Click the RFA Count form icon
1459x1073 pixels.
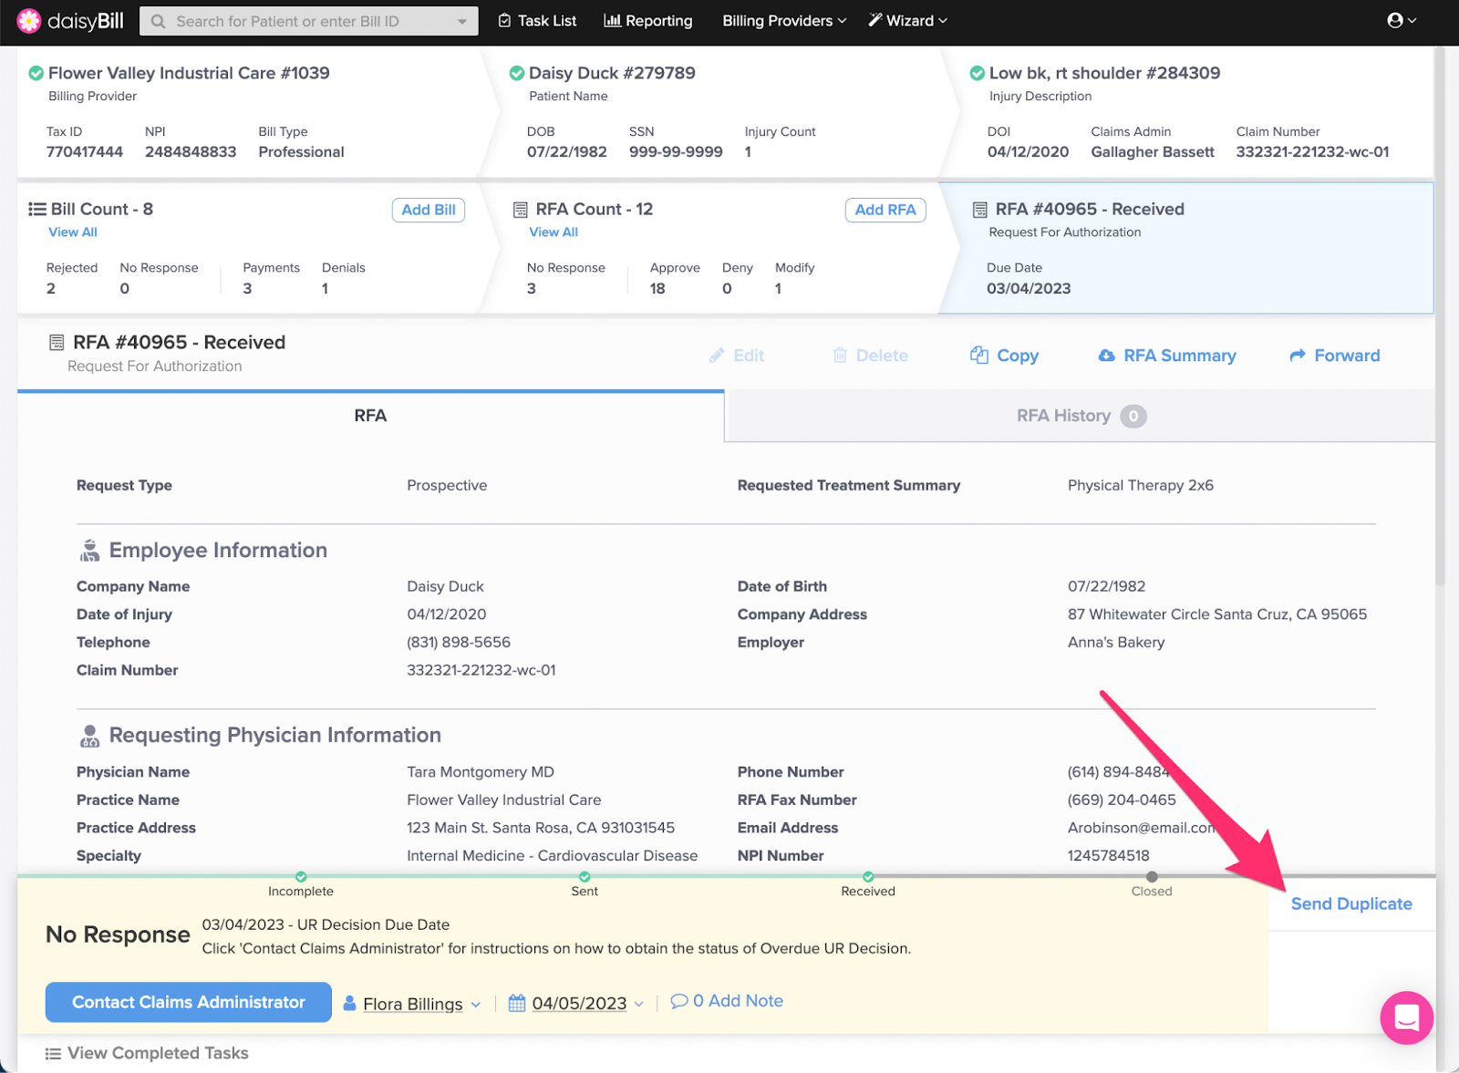(x=521, y=210)
